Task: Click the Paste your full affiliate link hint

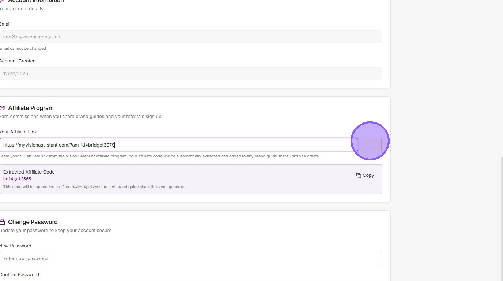Action: click(x=160, y=156)
